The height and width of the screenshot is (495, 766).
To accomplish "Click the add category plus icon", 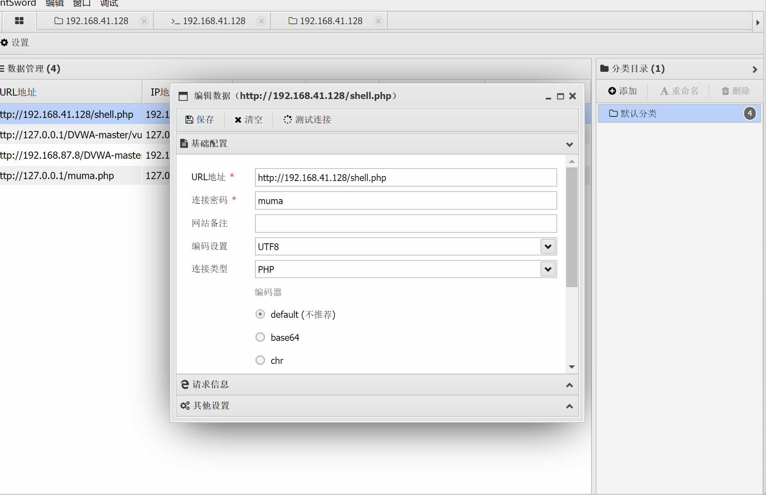I will pos(612,91).
